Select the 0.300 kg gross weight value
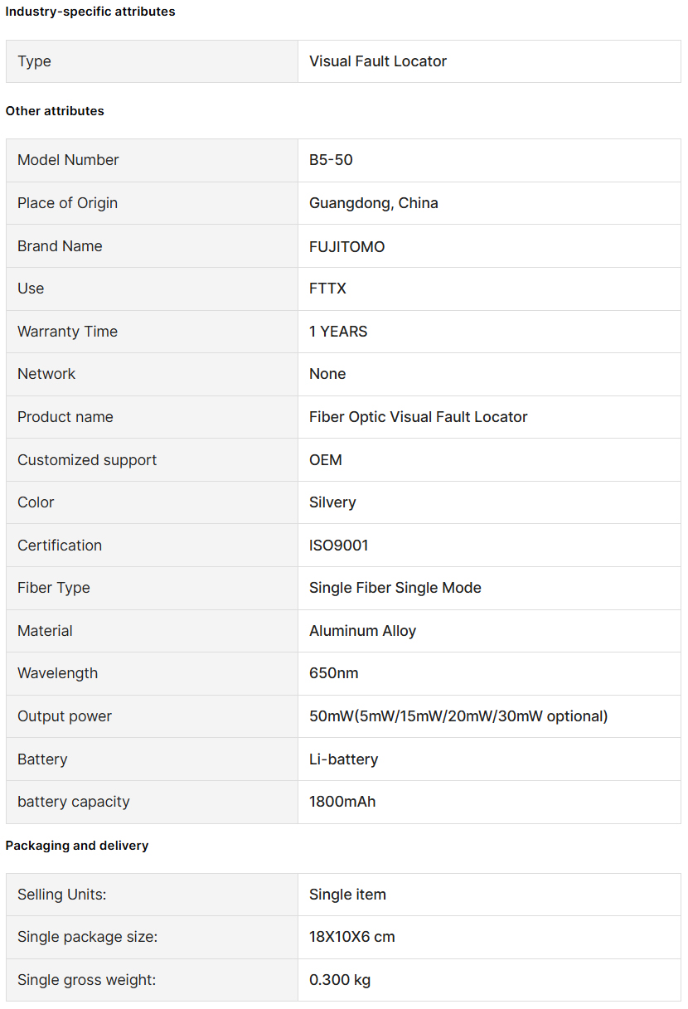 [340, 980]
